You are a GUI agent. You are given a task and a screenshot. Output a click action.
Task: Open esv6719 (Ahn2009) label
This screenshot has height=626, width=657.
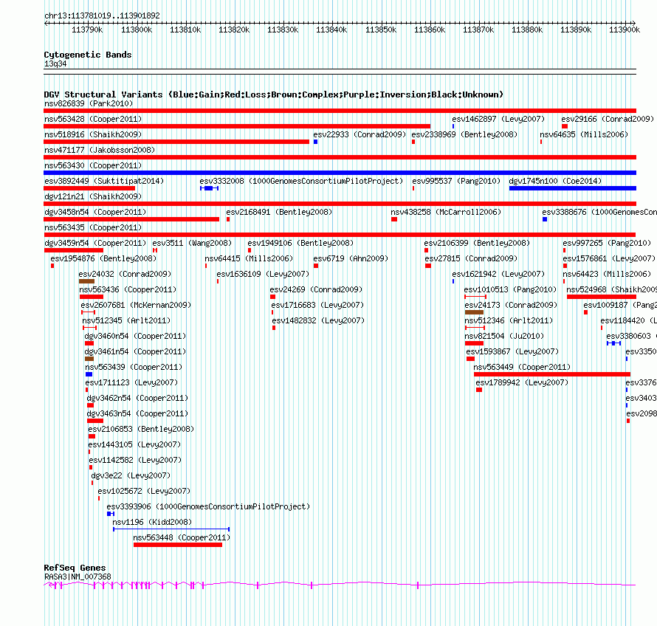click(x=351, y=258)
